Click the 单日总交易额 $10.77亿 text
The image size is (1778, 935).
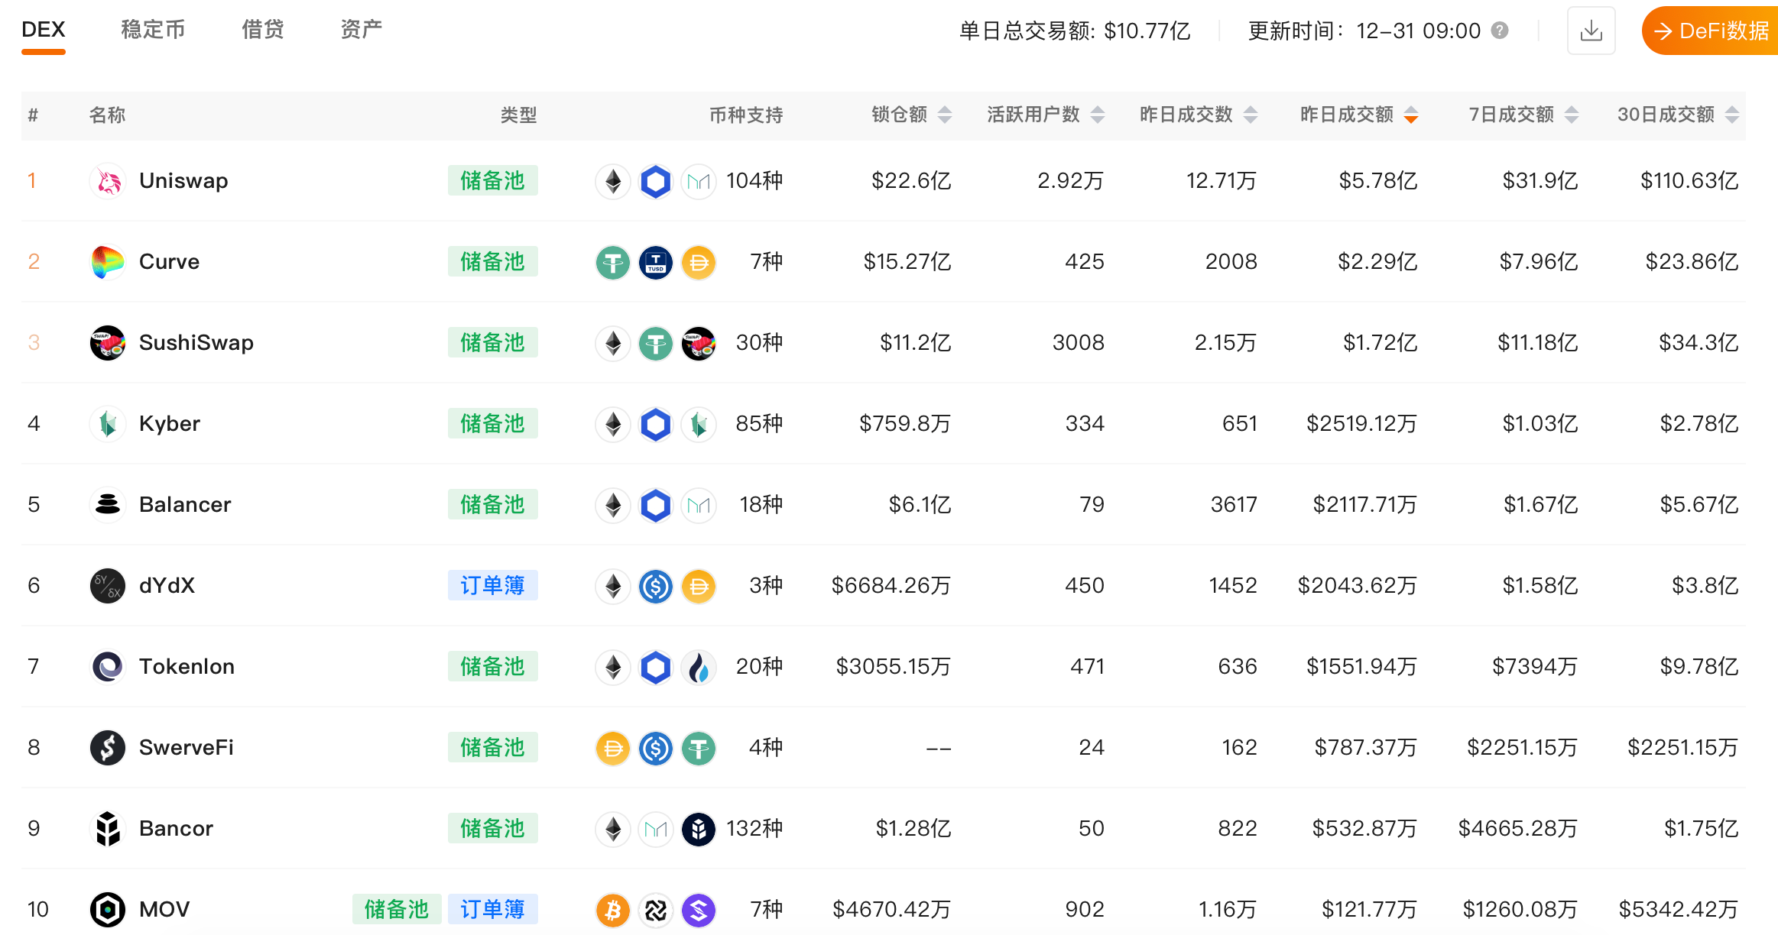pos(1075,31)
